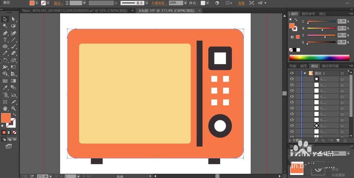Viewport: 354px width, 178px height.
Task: Set fill mode to None in toolbox
Action: 15,132
